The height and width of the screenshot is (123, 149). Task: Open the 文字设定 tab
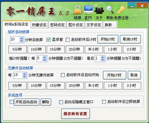(x=94, y=25)
